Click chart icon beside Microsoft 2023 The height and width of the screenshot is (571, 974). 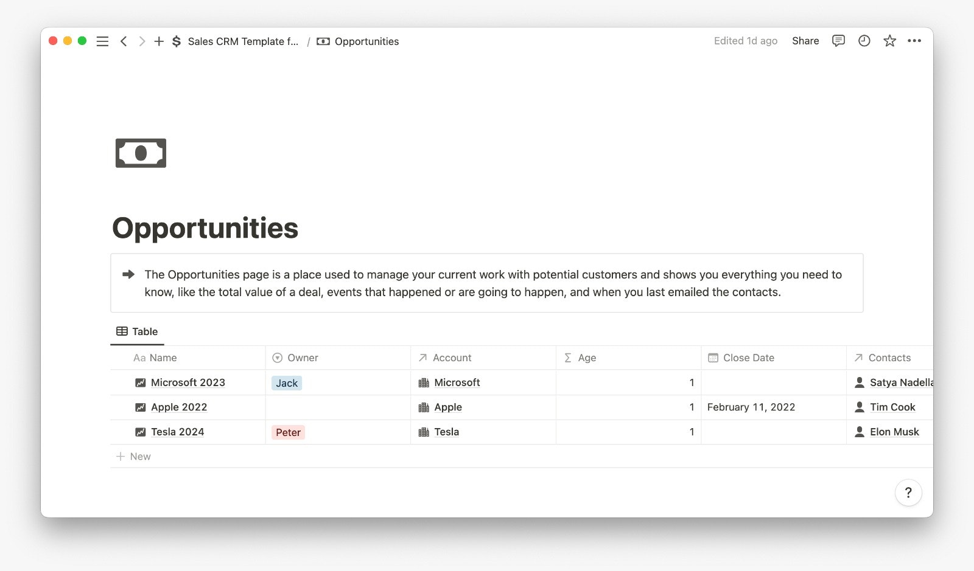coord(141,382)
